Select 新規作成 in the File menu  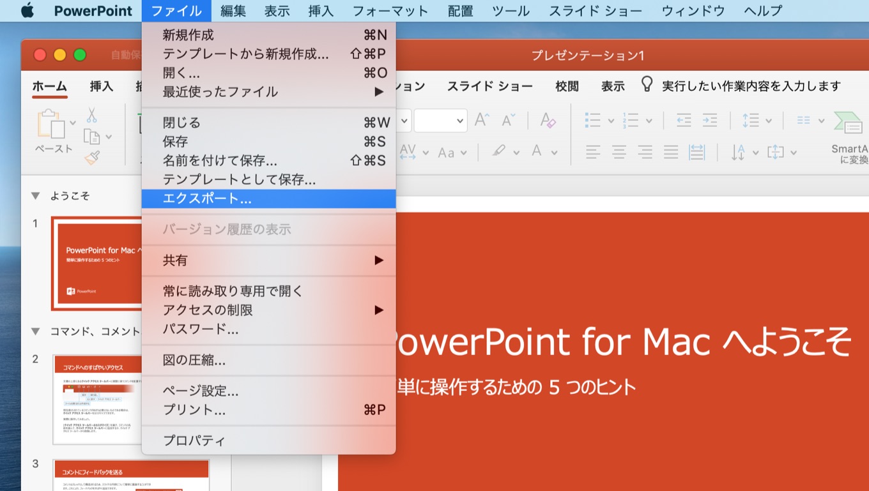click(268, 35)
